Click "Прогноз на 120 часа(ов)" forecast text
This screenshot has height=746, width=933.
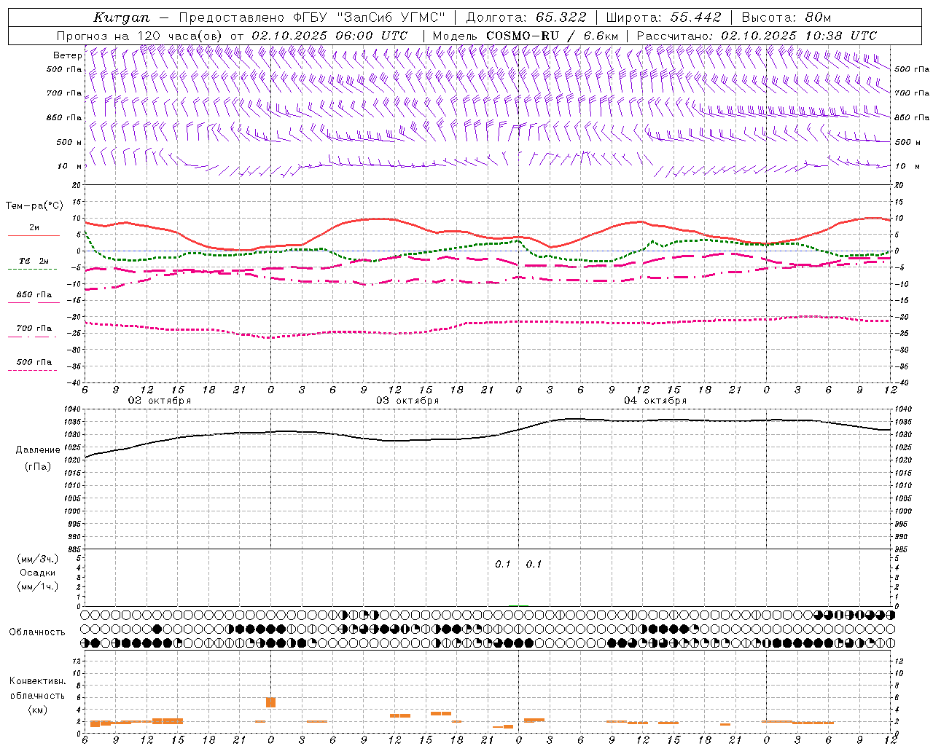pos(141,36)
